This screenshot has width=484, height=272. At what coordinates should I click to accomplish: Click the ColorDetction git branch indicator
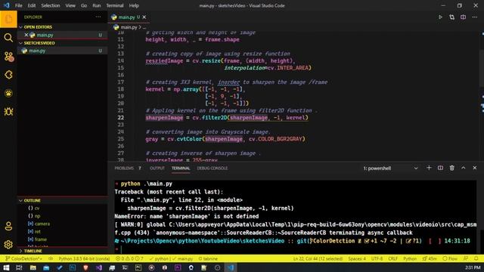pyautogui.click(x=23, y=258)
